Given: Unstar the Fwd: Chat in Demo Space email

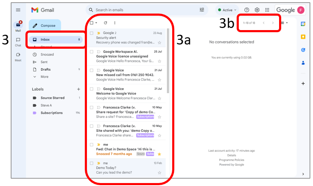Looking at the screenshot, I should (x=159, y=154).
